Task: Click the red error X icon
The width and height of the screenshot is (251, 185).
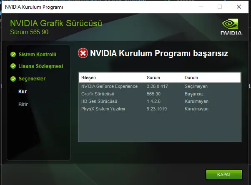Action: click(83, 53)
